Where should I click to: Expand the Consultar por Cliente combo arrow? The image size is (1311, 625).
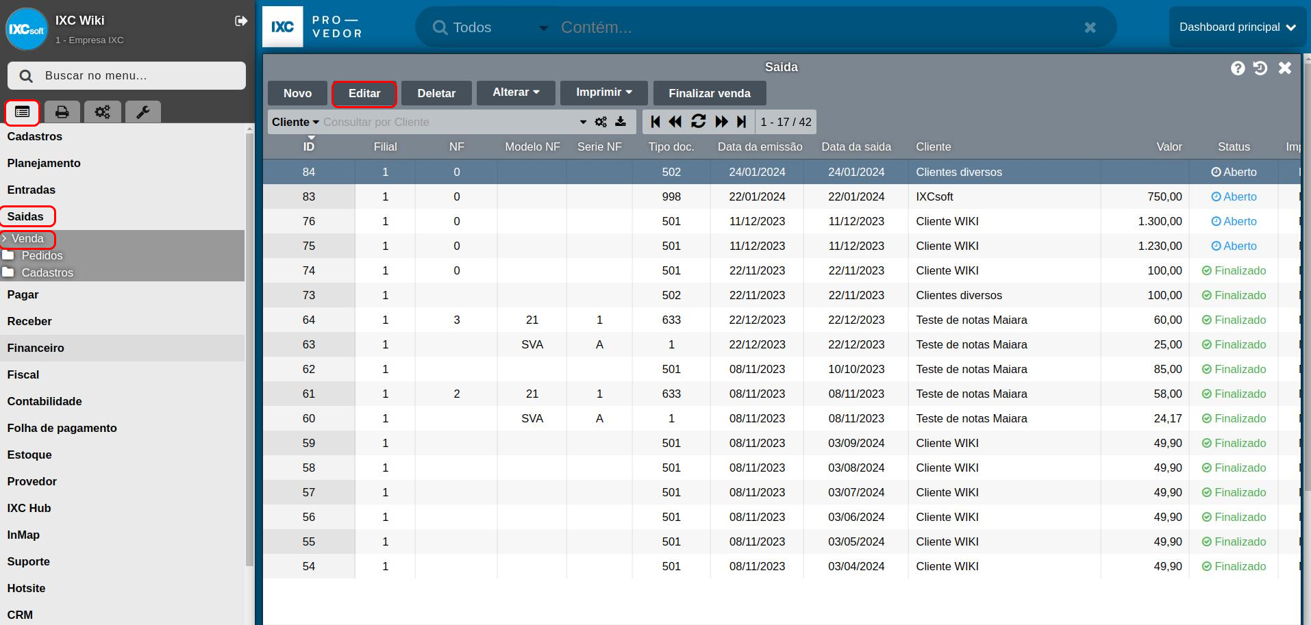[583, 122]
